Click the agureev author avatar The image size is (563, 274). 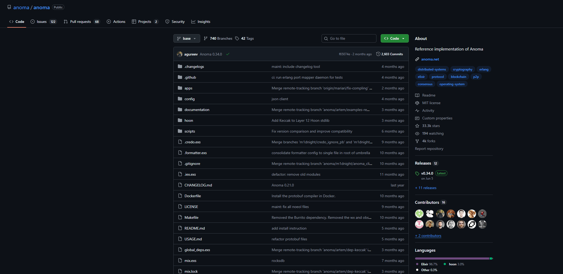(x=180, y=54)
